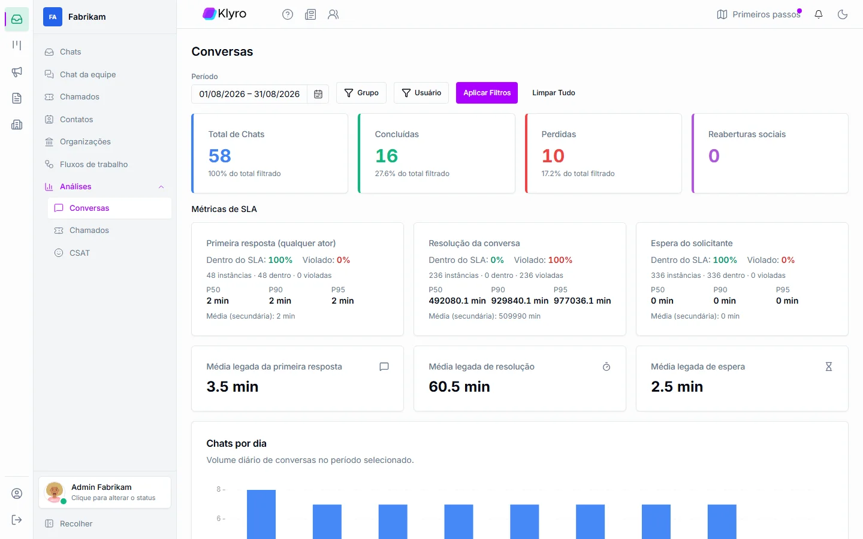Open Organizações in sidebar
This screenshot has width=863, height=539.
(x=105, y=142)
